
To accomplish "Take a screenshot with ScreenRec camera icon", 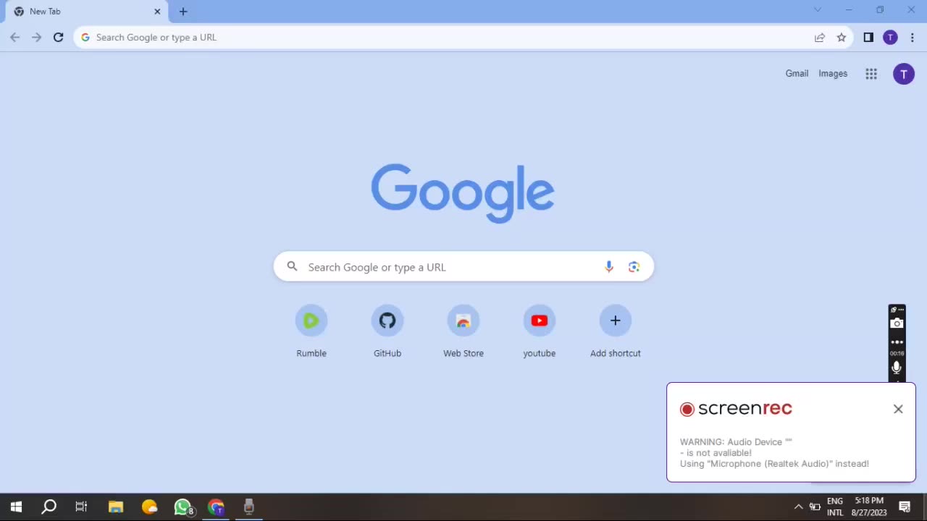I will click(x=897, y=323).
